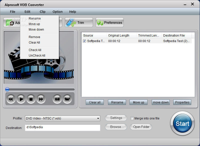This screenshot has height=146, width=200.
Task: Expand the Profile dropdown
Action: click(x=98, y=118)
